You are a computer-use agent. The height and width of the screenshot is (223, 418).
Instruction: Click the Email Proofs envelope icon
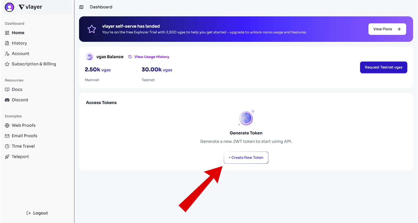click(7, 136)
